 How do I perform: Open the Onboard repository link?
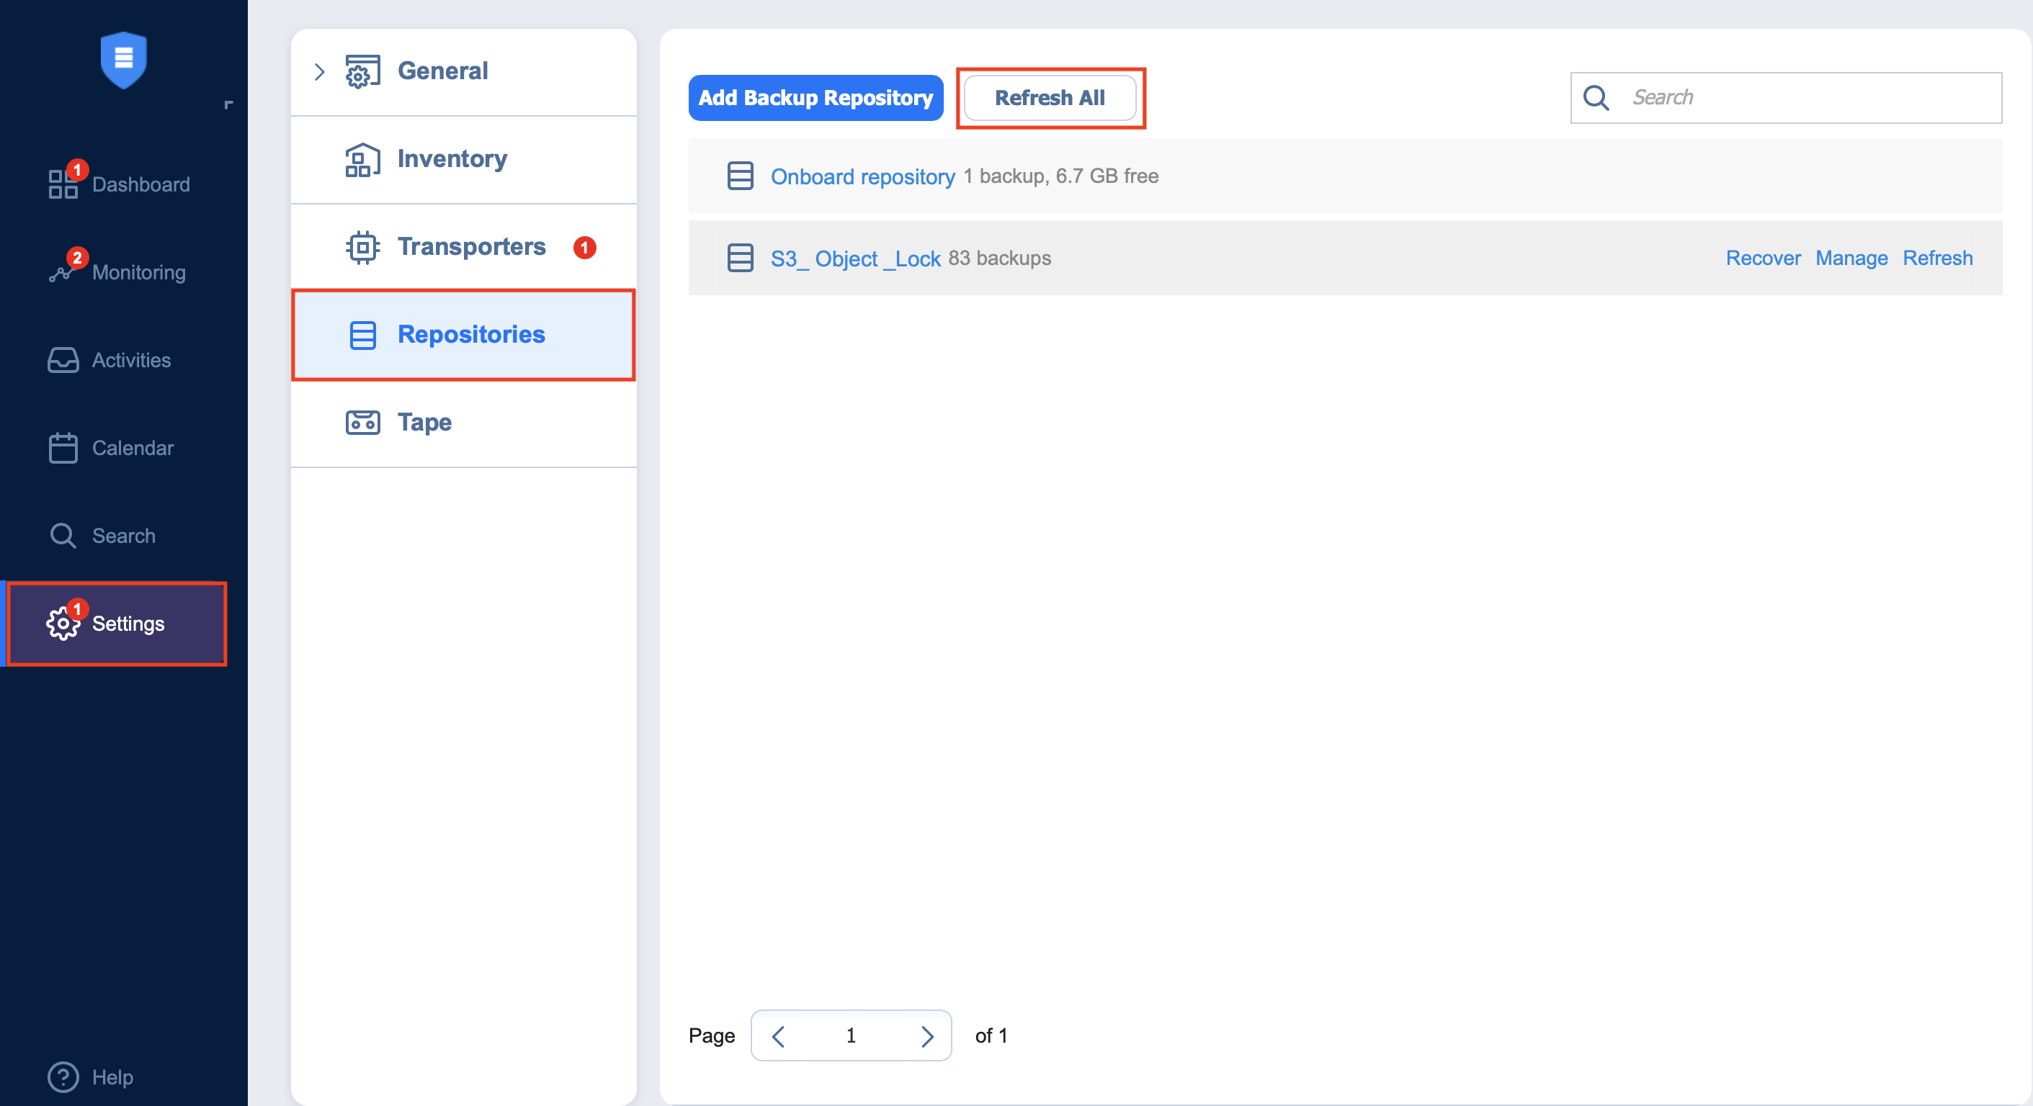[862, 176]
